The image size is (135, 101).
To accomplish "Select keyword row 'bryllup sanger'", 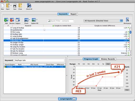I will pos(66,45).
